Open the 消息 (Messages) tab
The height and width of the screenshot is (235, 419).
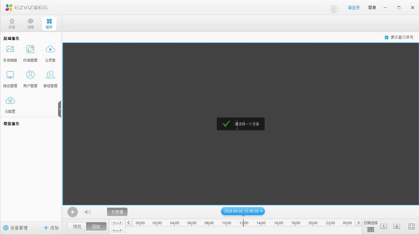[x=31, y=24]
